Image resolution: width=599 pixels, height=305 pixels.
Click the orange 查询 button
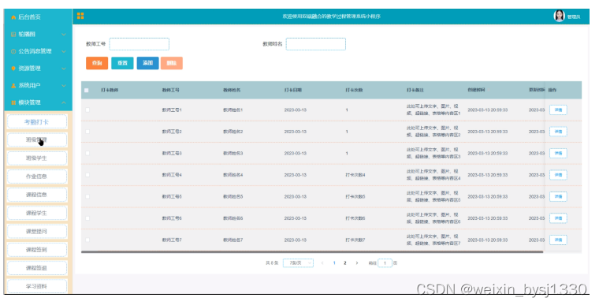[97, 63]
